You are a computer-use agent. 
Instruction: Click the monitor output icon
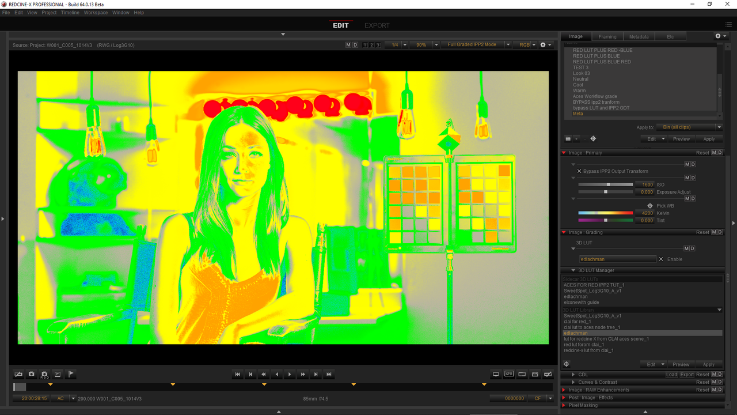(496, 374)
